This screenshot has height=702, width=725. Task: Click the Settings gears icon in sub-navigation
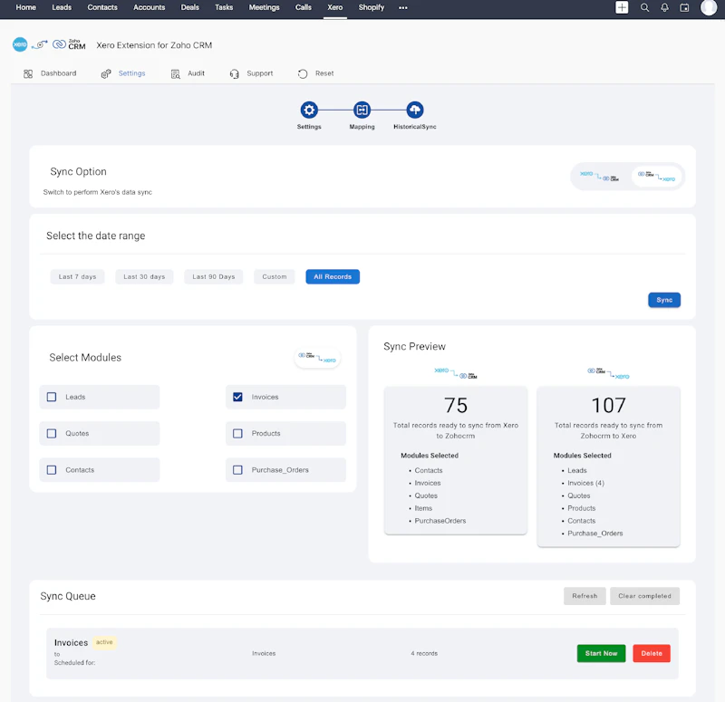(x=106, y=73)
